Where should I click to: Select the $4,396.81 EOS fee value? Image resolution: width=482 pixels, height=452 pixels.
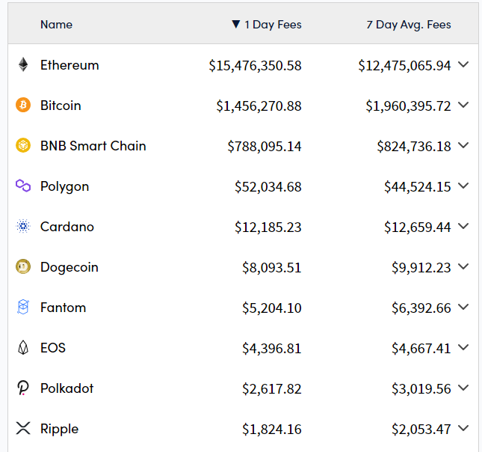272,349
